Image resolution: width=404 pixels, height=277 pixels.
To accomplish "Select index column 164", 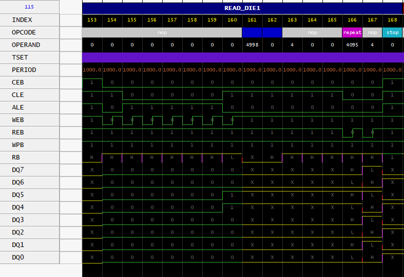I will click(x=312, y=20).
